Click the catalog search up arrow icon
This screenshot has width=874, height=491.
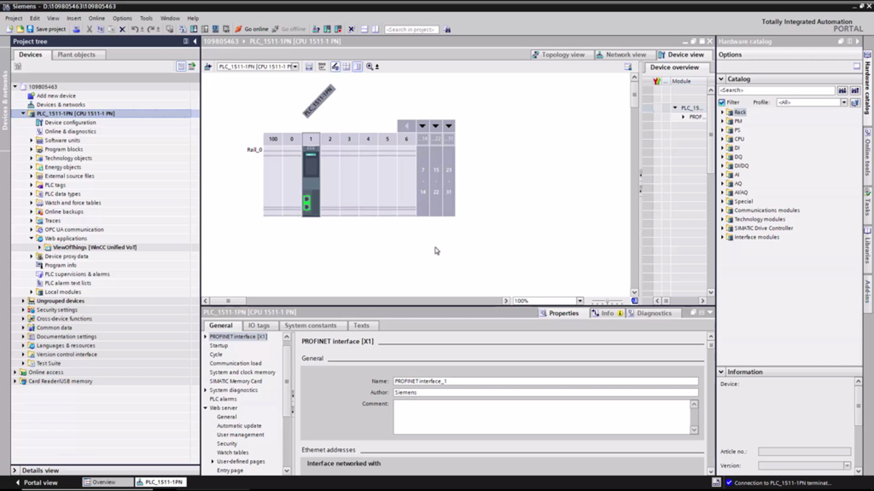point(854,90)
